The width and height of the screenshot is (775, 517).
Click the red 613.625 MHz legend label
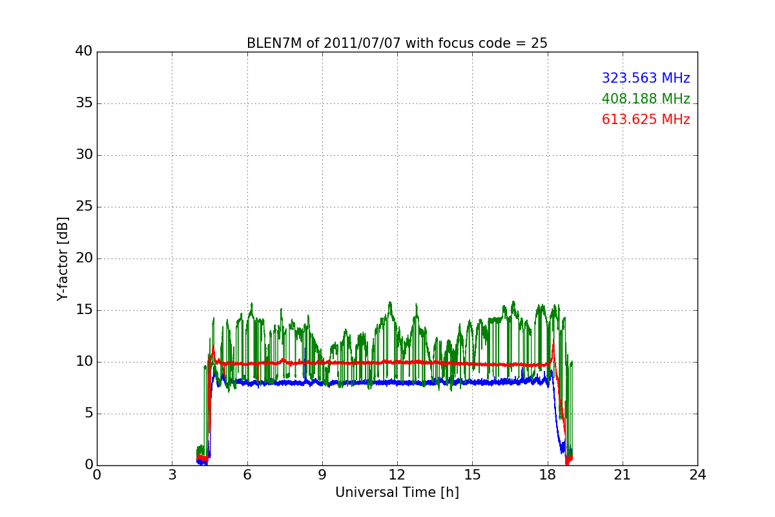point(646,120)
